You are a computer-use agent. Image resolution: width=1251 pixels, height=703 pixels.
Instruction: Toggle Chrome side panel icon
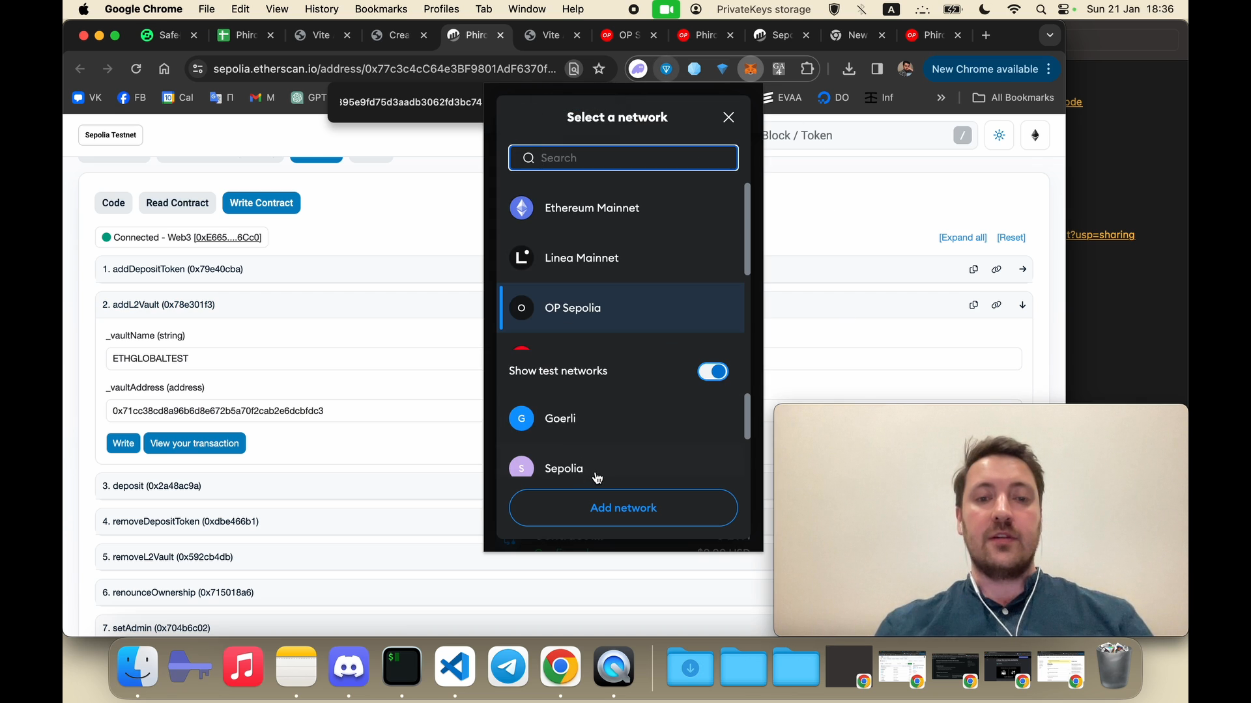click(877, 69)
